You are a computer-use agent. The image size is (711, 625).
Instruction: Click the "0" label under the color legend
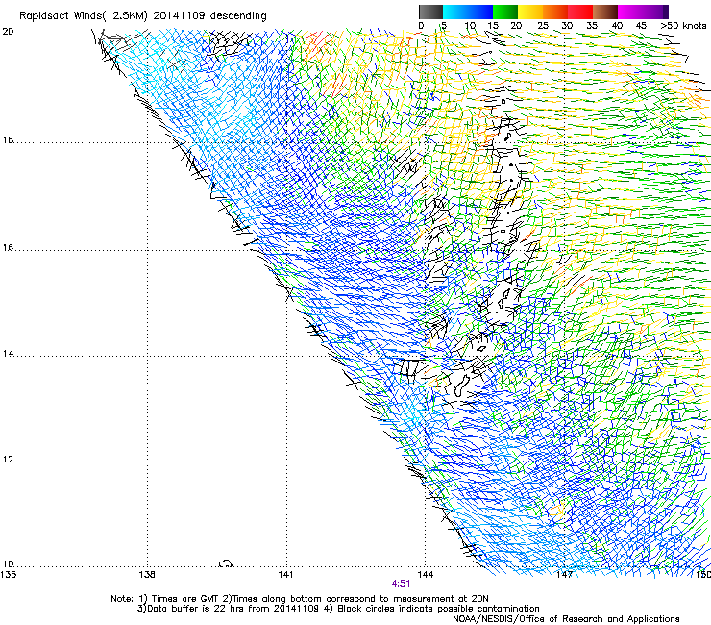pos(421,26)
